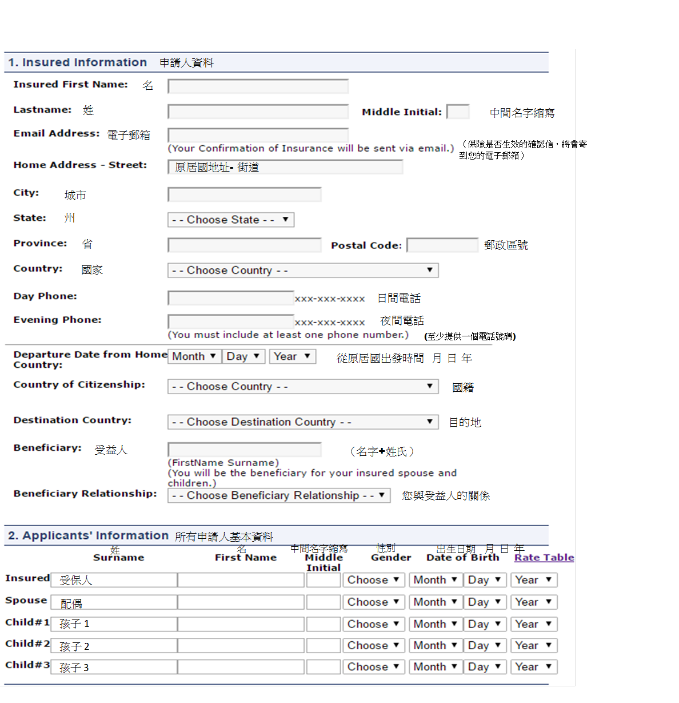Focus the Child#3 Middle Initial cell
Image resolution: width=679 pixels, height=703 pixels.
323,667
